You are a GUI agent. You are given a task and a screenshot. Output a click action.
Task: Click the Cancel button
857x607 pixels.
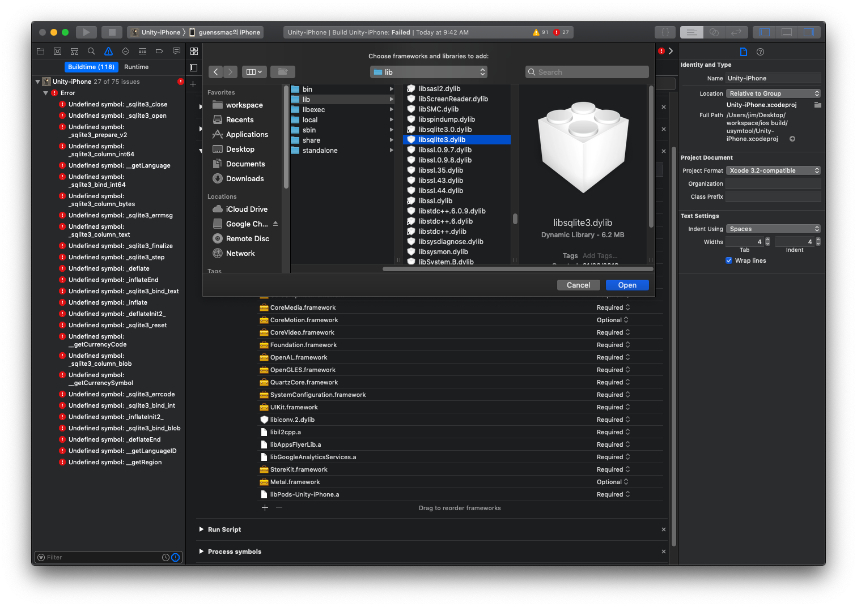(x=578, y=285)
